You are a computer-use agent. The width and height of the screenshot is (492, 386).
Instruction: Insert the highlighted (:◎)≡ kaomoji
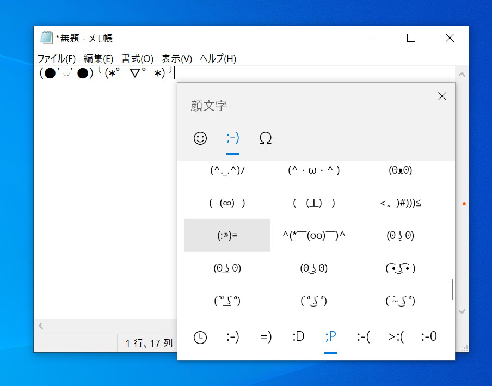click(x=227, y=235)
